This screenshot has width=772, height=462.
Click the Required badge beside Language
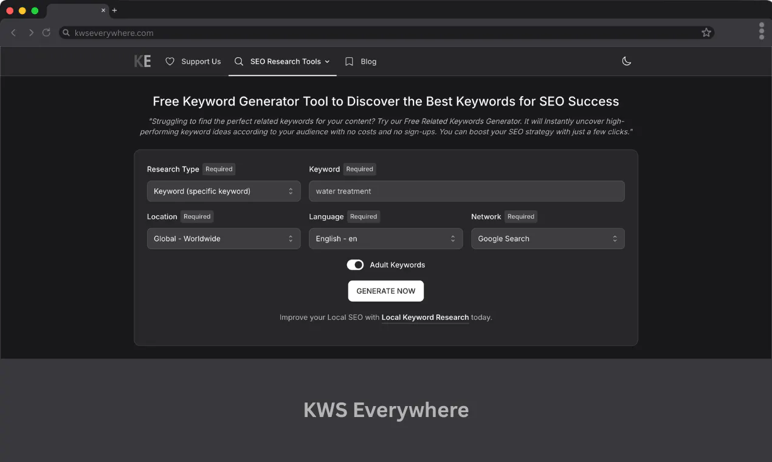click(364, 216)
